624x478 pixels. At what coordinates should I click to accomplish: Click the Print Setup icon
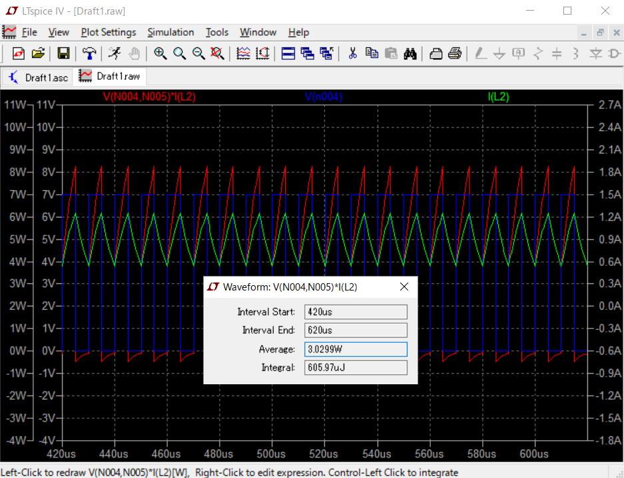click(436, 53)
